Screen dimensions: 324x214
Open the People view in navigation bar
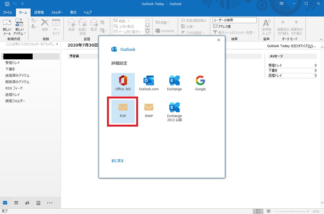pos(27,203)
